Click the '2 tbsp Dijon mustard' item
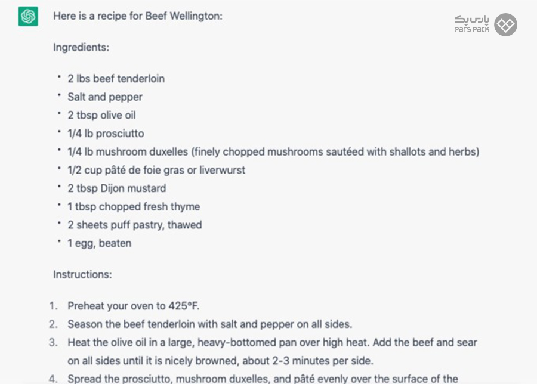This screenshot has width=537, height=384. pyautogui.click(x=117, y=188)
